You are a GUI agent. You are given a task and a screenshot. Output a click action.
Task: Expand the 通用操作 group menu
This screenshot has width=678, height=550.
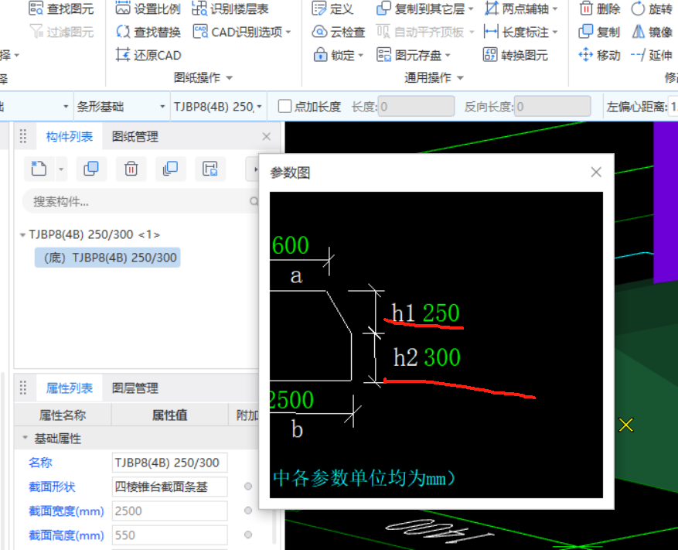(x=460, y=78)
